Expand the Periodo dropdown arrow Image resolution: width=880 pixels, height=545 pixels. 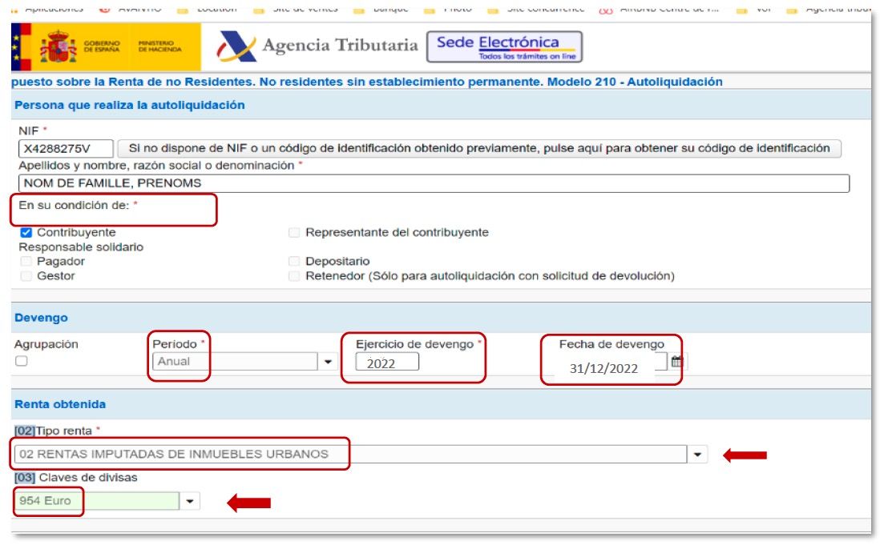(327, 362)
